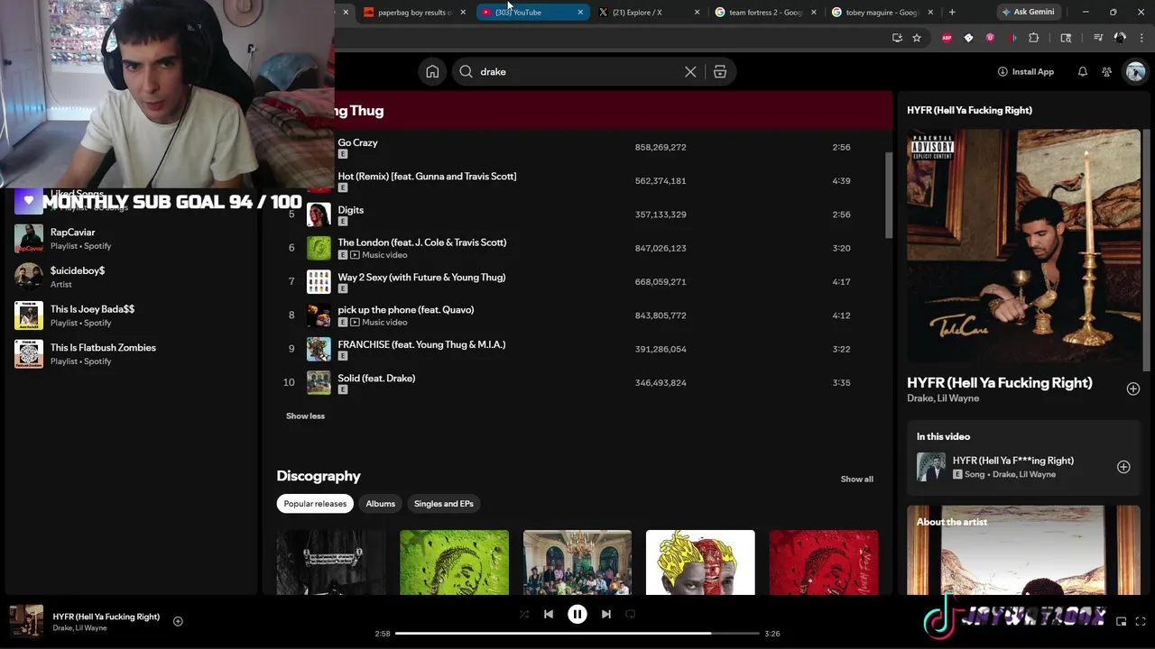Viewport: 1155px width, 649px height.
Task: Open the green album cover in Discography
Action: pos(454,562)
